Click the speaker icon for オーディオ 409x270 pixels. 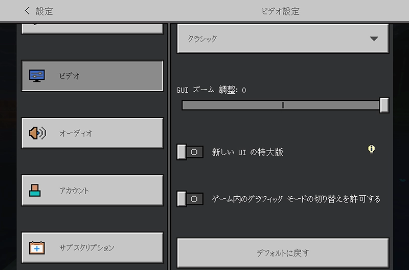(x=37, y=133)
